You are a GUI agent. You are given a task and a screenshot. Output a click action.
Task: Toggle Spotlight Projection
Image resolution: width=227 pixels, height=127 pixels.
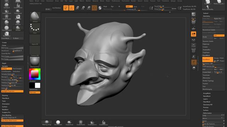[x=12, y=91]
